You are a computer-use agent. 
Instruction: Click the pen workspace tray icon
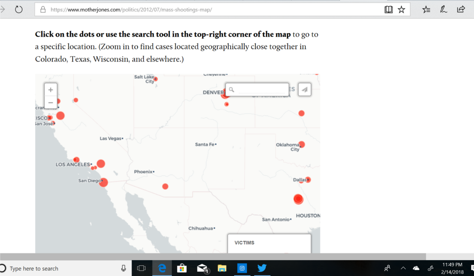(x=430, y=268)
